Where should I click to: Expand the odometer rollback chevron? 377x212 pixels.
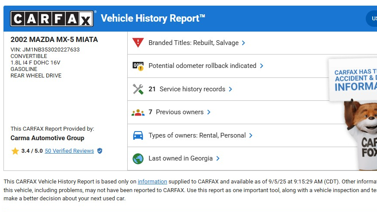261,66
